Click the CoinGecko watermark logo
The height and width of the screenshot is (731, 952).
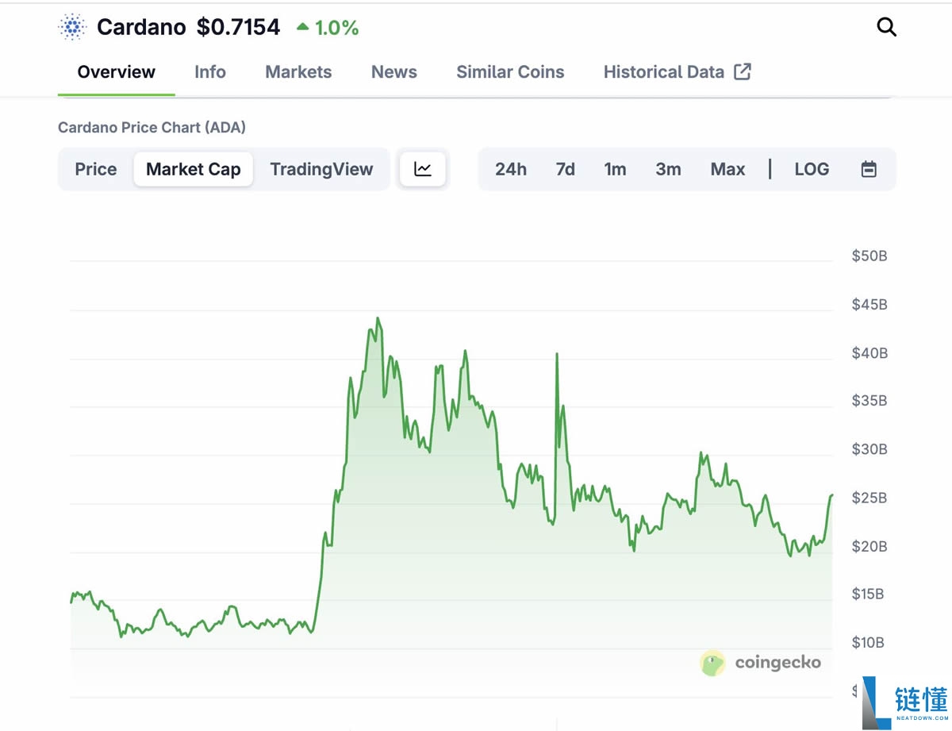(x=712, y=663)
